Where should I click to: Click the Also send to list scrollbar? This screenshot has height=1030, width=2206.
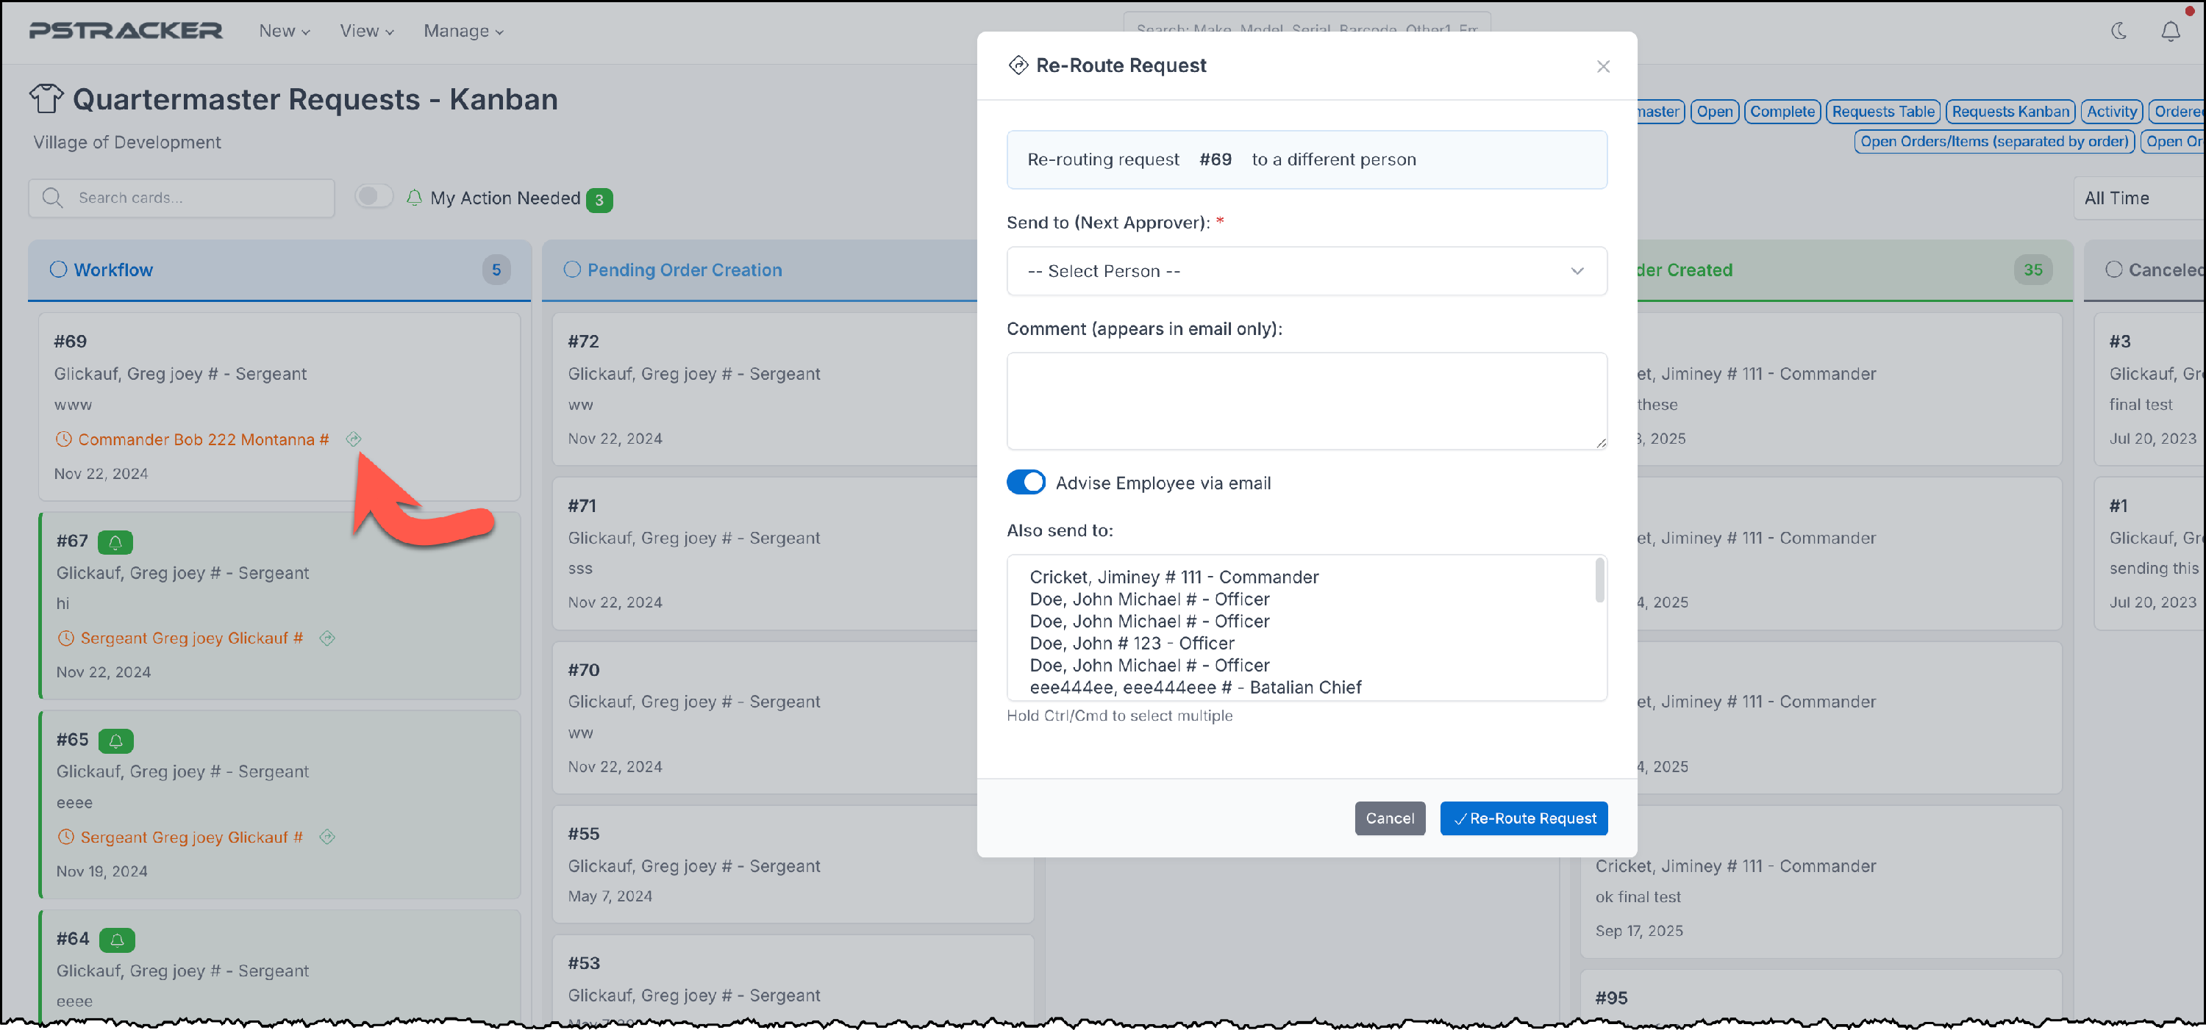click(1599, 582)
